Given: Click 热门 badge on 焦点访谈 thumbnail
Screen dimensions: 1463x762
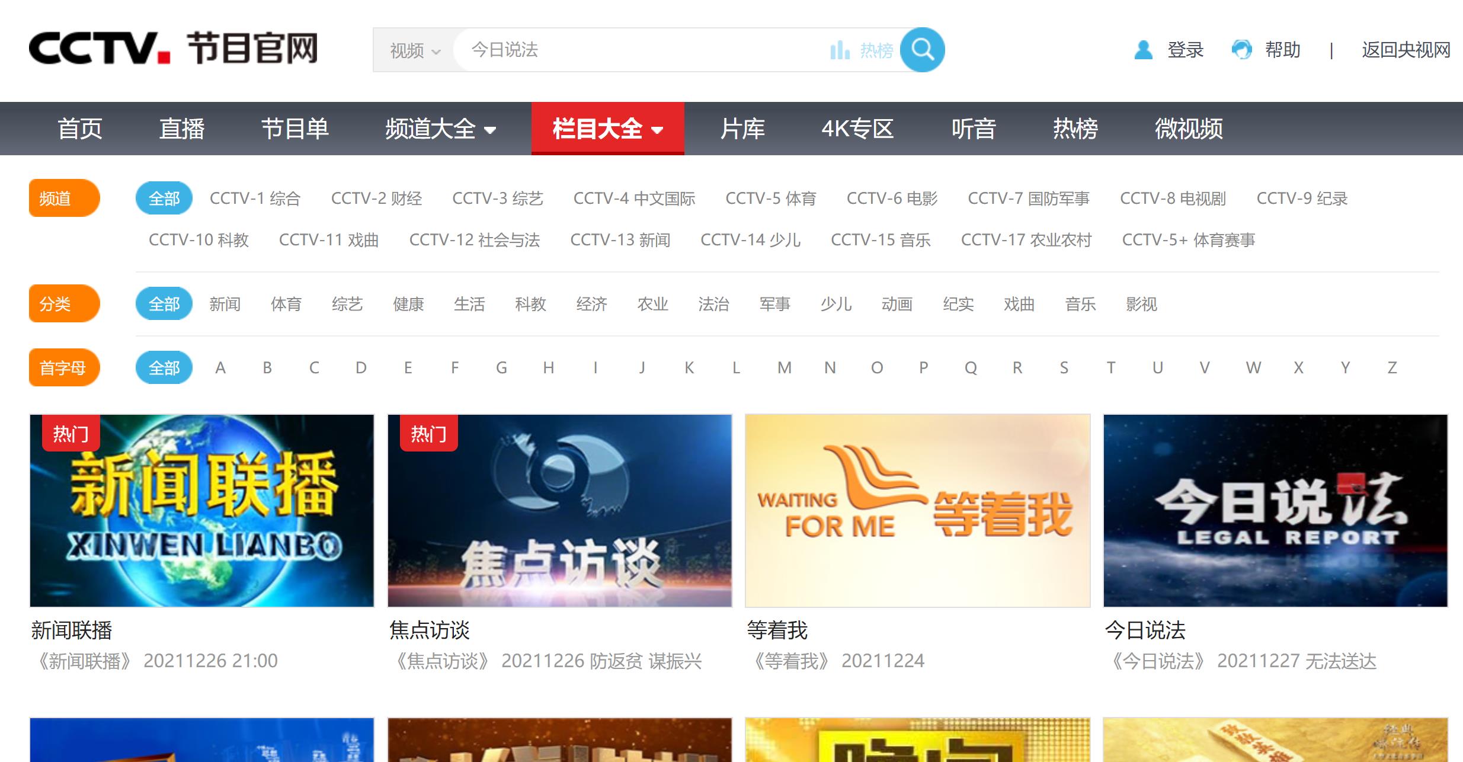Looking at the screenshot, I should pyautogui.click(x=428, y=434).
